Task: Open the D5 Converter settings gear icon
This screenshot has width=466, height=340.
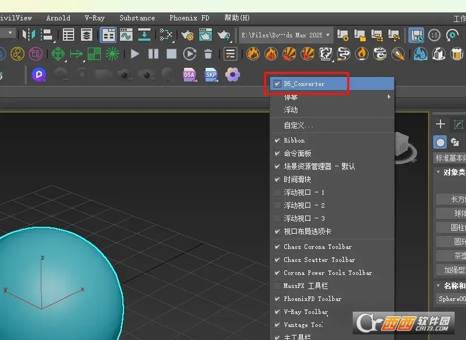Action: coord(232,75)
